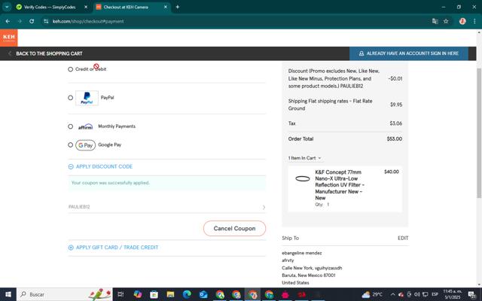Click the Affirm logo
Image resolution: width=482 pixels, height=301 pixels.
pos(85,126)
